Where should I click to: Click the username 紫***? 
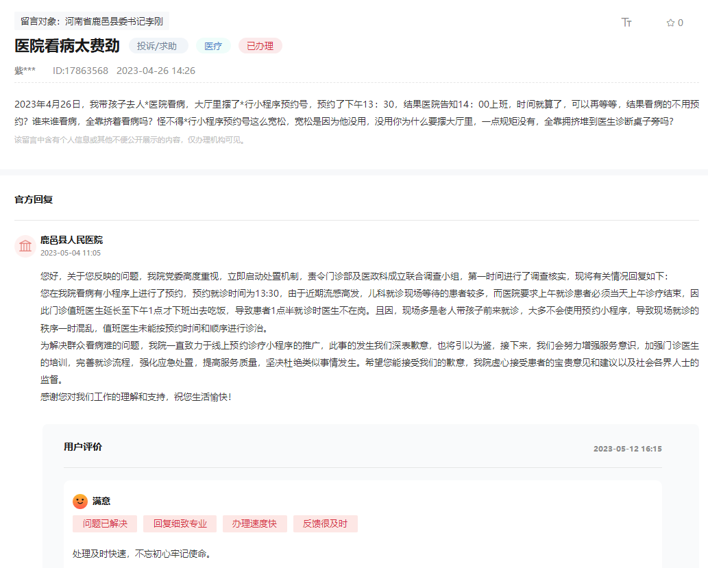coord(25,71)
